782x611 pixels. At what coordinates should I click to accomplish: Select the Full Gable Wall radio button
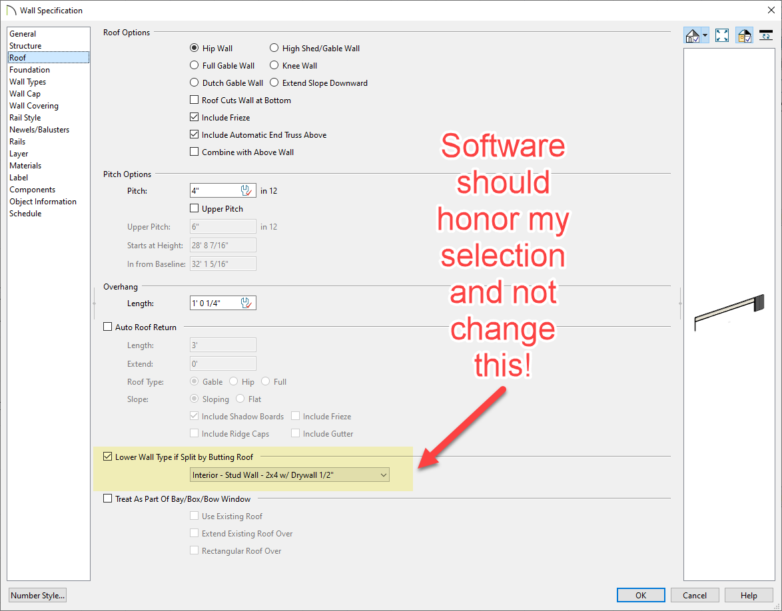(x=195, y=66)
